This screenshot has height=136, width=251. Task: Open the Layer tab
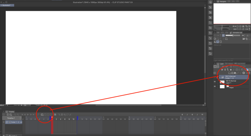pos(220,64)
